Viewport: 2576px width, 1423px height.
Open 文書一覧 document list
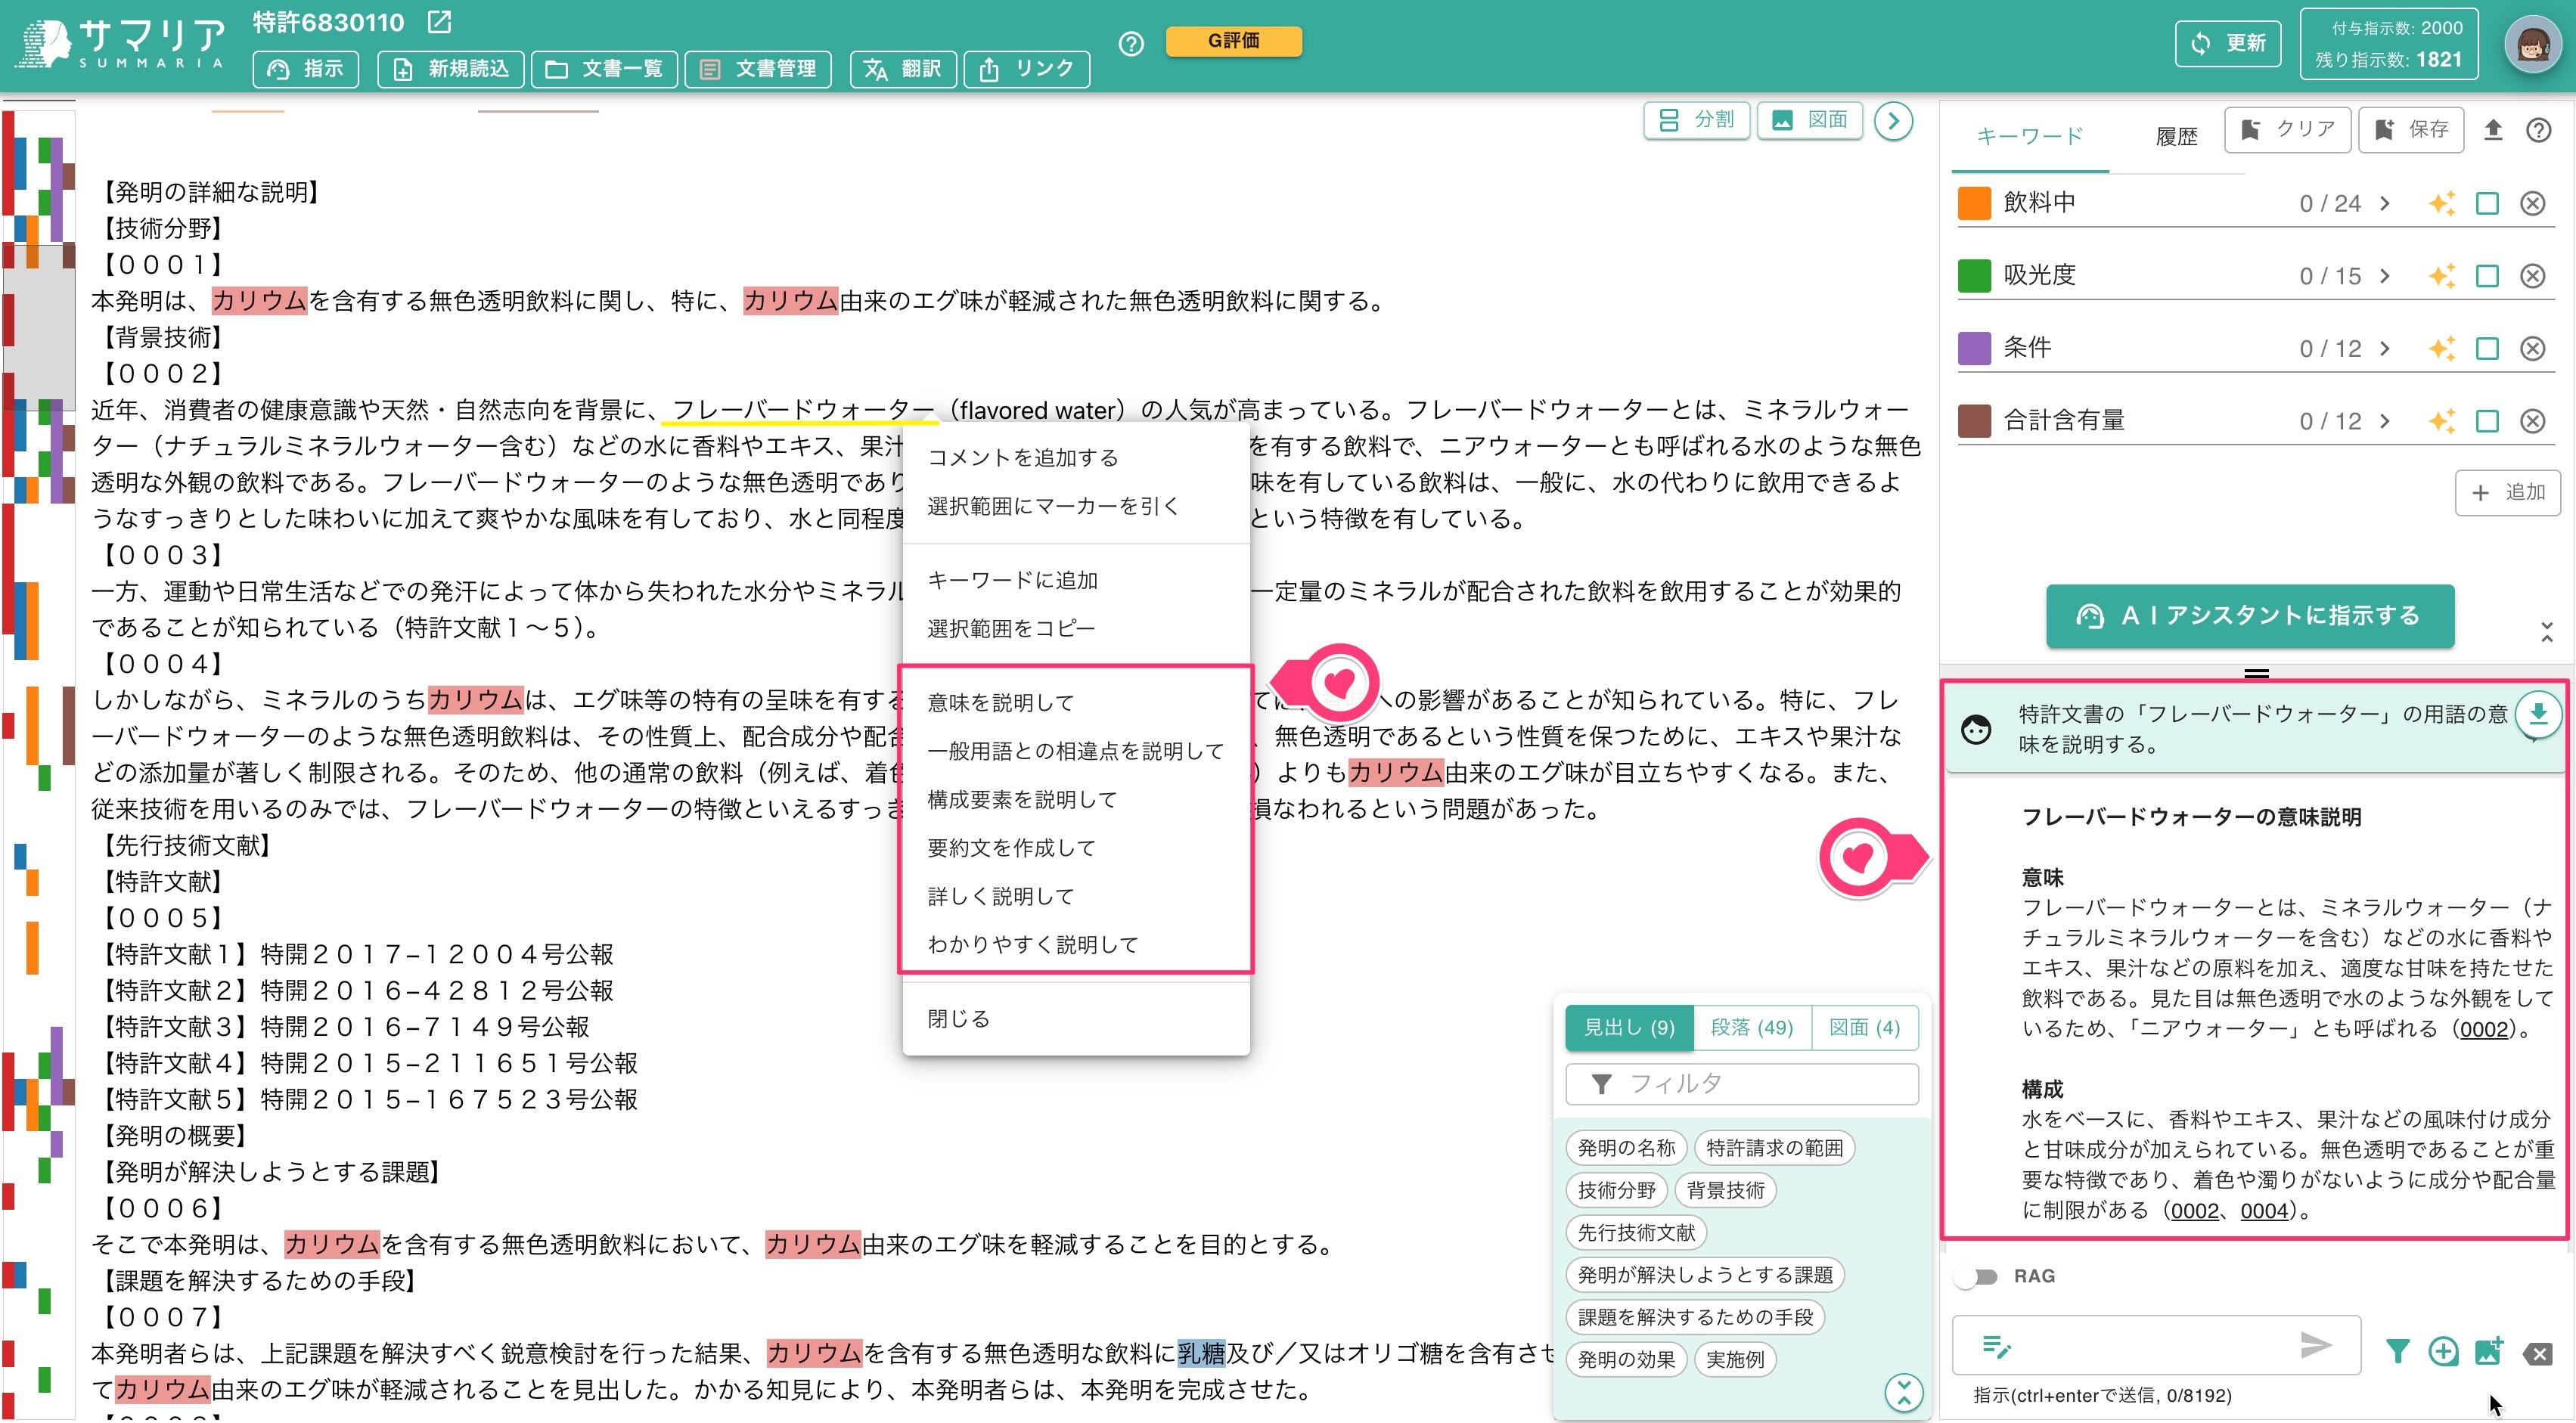[x=604, y=69]
